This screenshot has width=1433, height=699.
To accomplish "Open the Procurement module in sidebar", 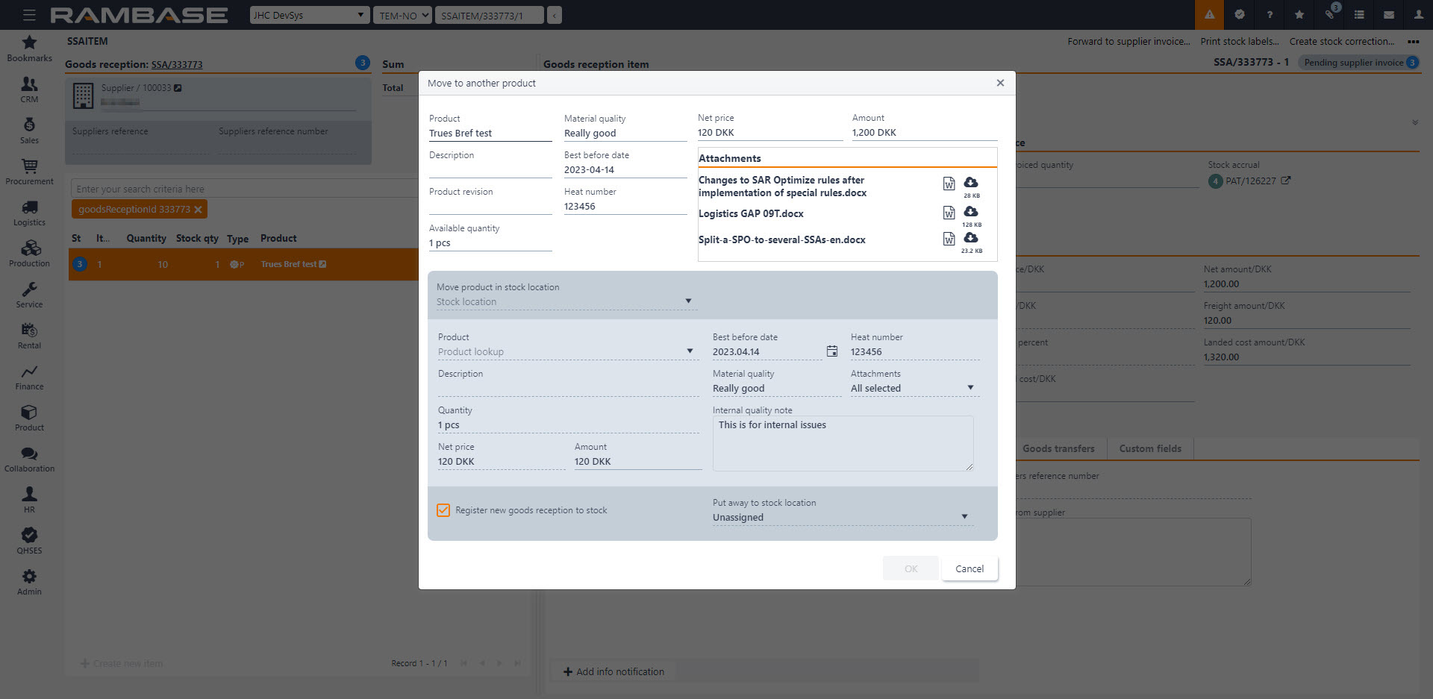I will click(x=29, y=172).
